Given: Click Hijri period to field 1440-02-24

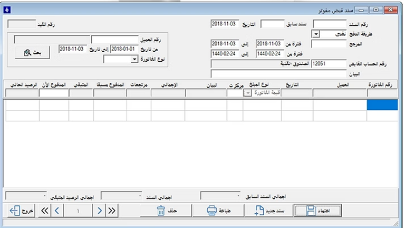Looking at the screenshot, I should coord(225,54).
